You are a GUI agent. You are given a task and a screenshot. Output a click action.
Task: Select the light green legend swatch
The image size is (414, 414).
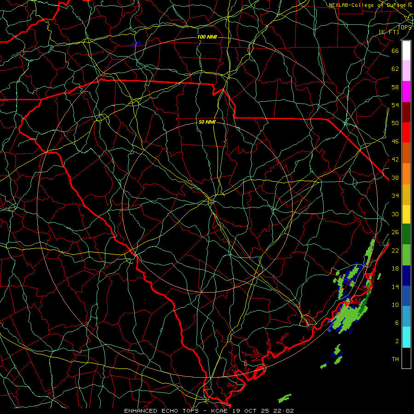(x=406, y=255)
